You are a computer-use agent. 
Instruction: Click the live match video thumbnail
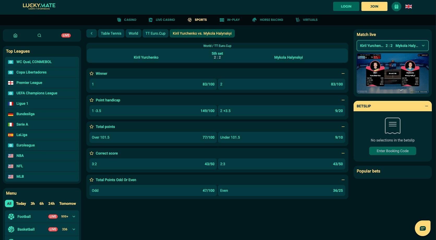coord(392,73)
